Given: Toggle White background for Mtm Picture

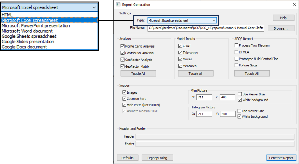Looking at the screenshot, I should pos(240,100).
